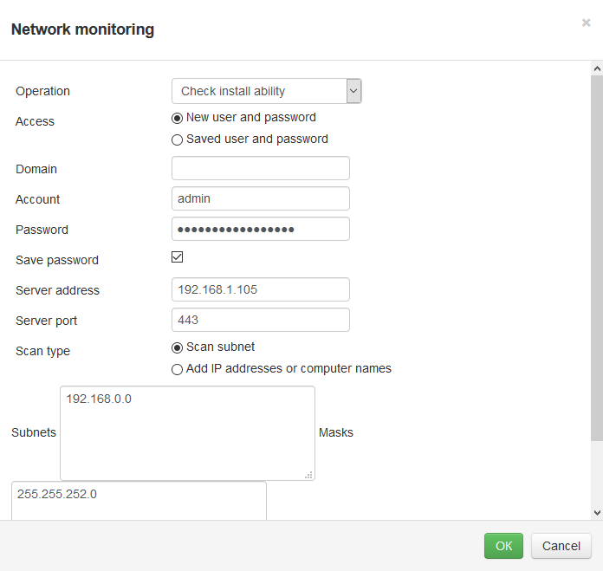Open the Operation dropdown
603x571 pixels.
coord(266,91)
